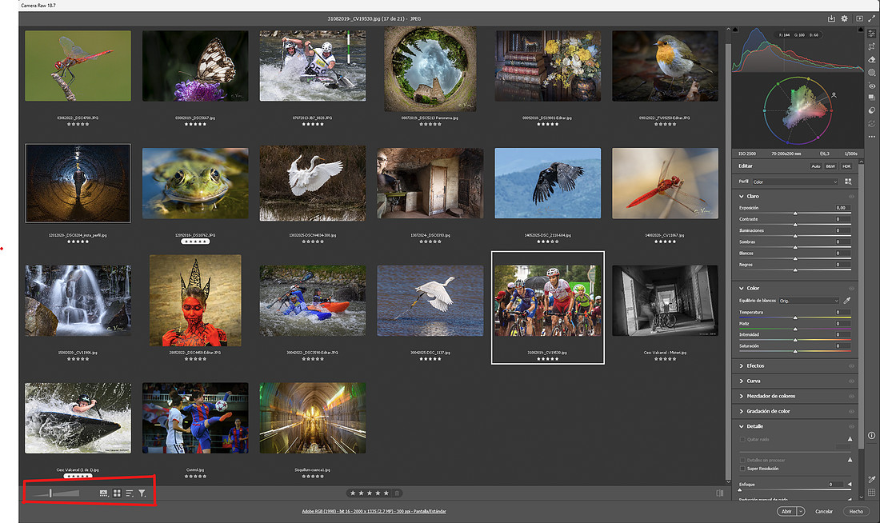Click the thumbnail size slider
The height and width of the screenshot is (523, 880).
pos(56,493)
